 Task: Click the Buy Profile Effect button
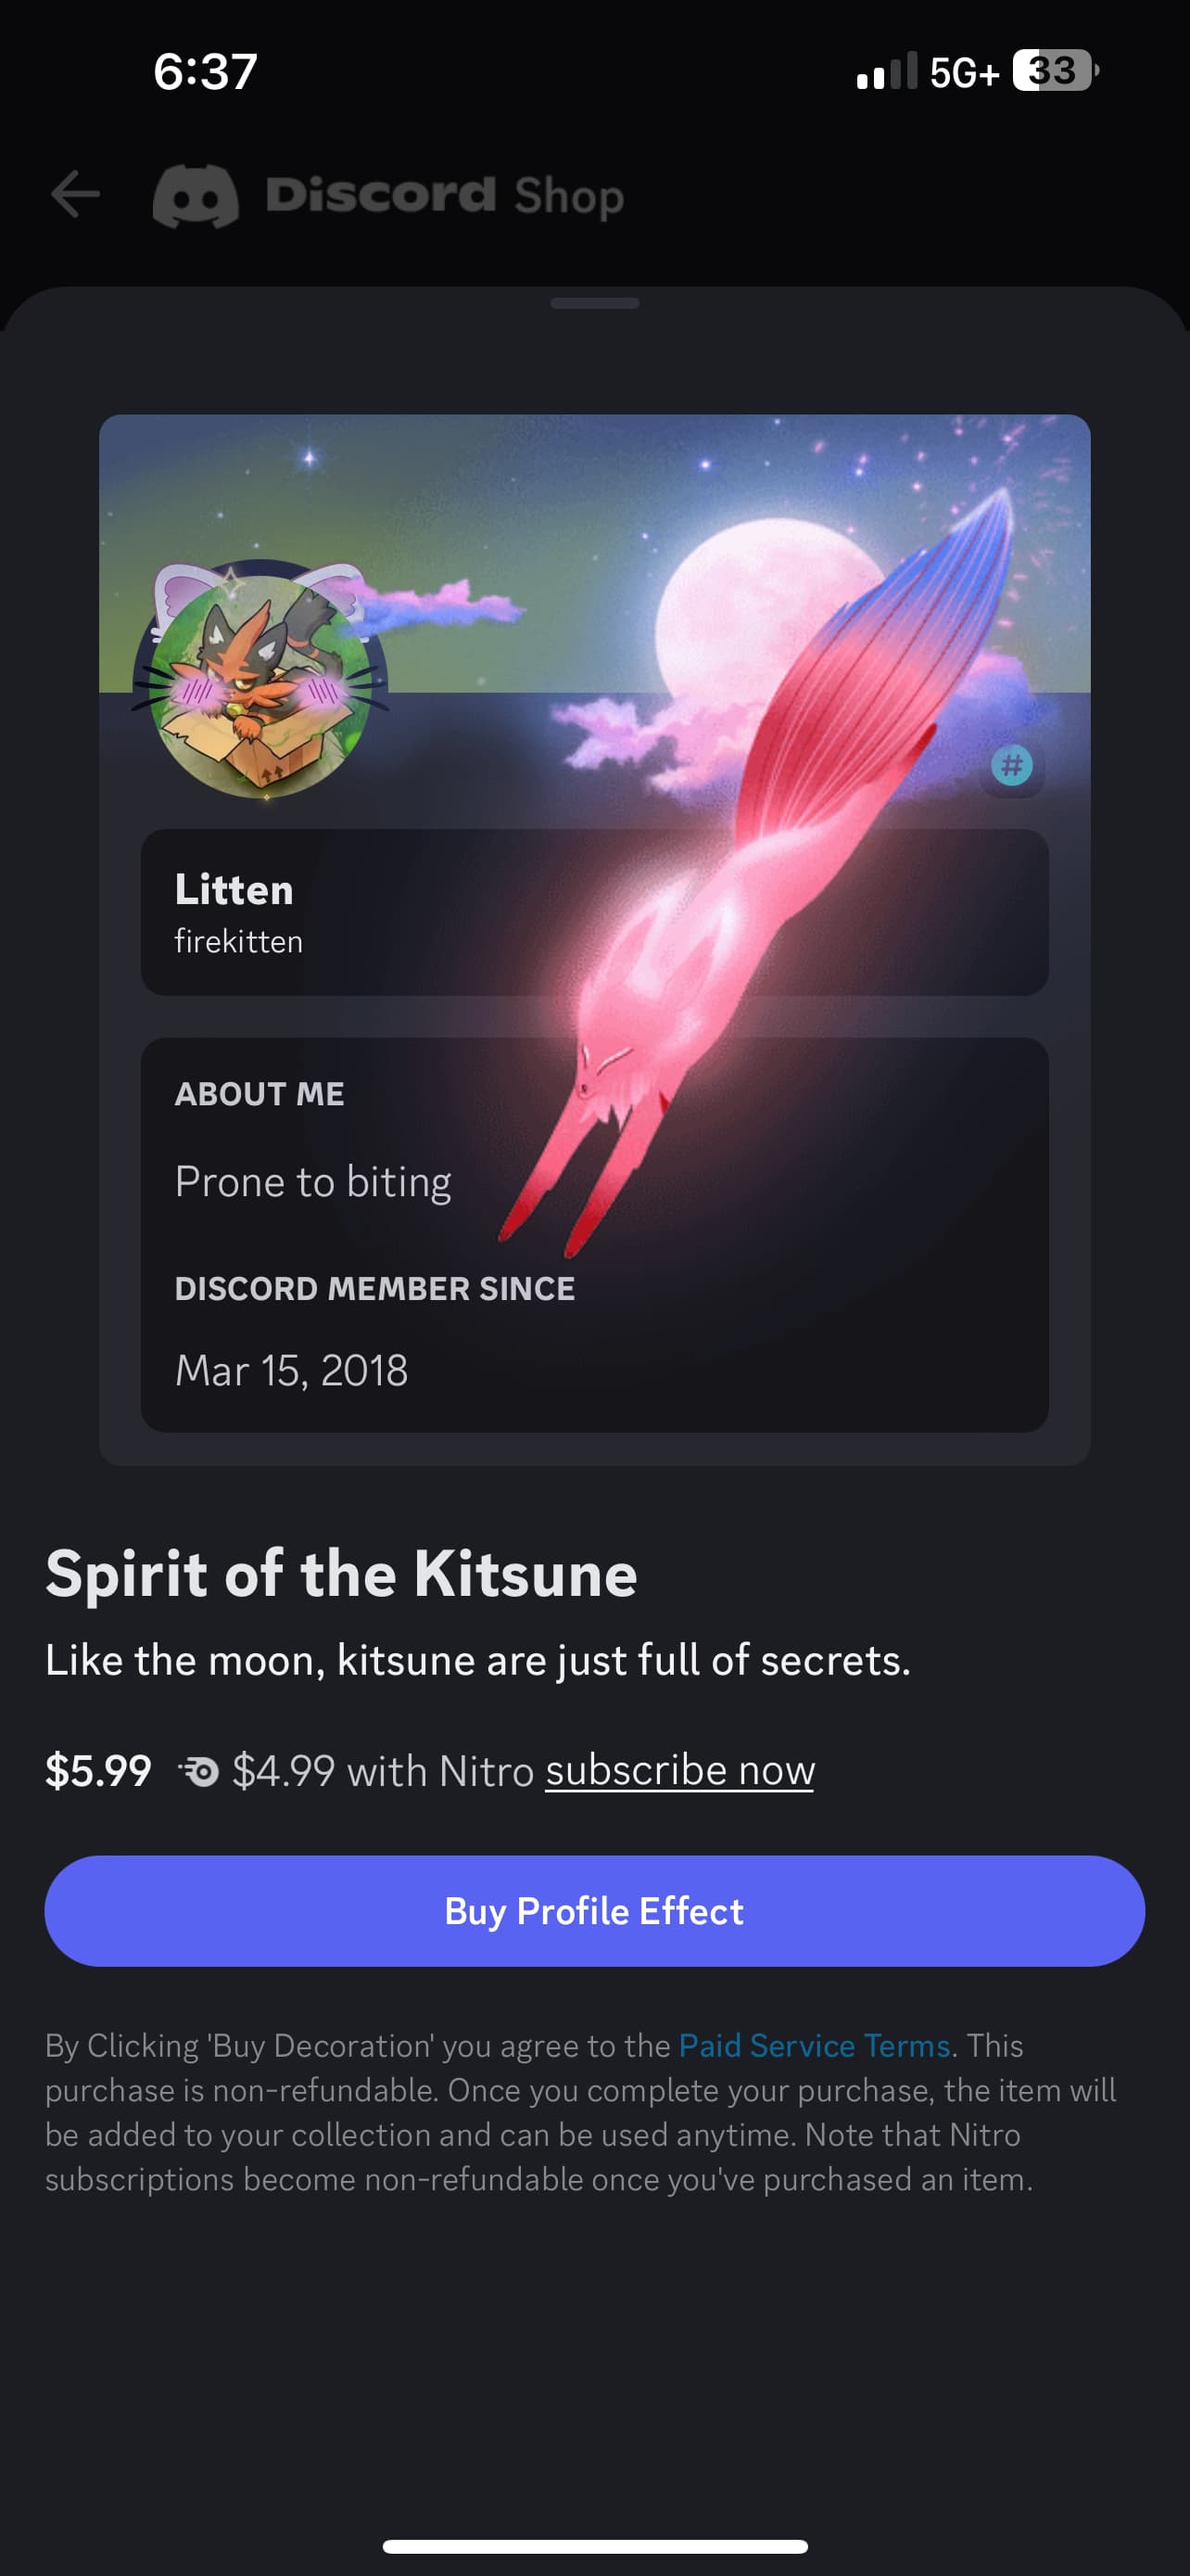click(594, 1911)
